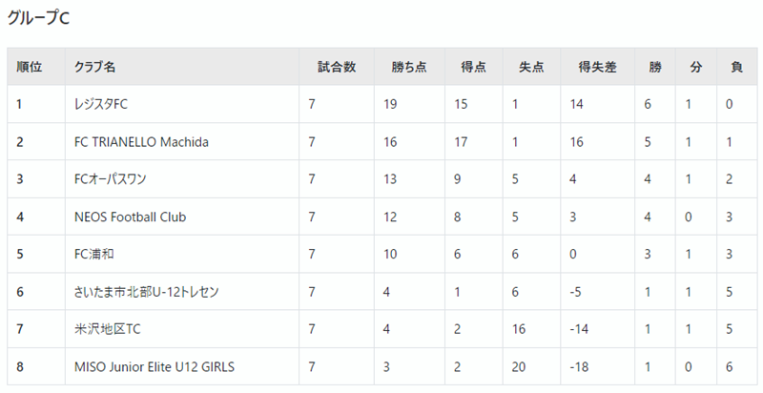Select the レジスタFC club name
Screen dimensions: 763x393
click(x=101, y=104)
